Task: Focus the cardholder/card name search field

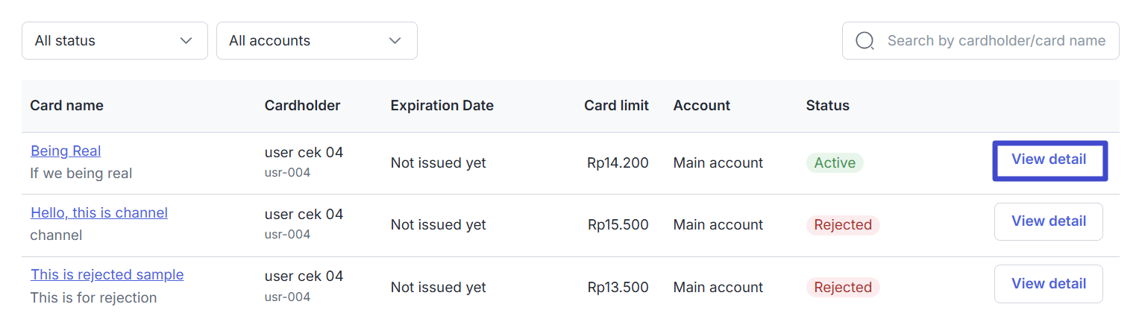Action: [x=980, y=41]
